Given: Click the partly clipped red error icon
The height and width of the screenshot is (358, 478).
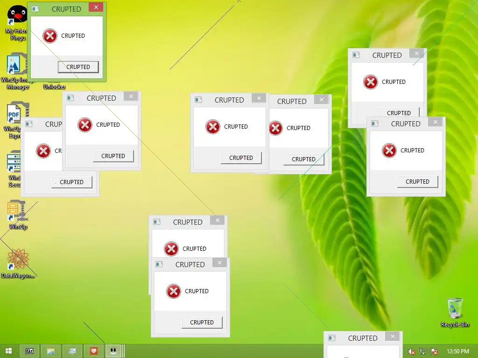Looking at the screenshot, I should (276, 128).
